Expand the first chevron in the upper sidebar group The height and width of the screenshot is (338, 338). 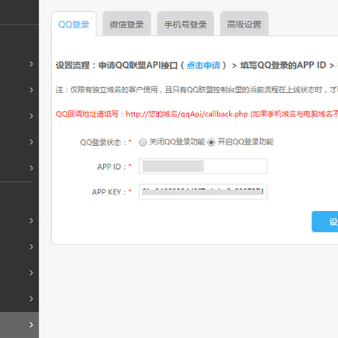pyautogui.click(x=32, y=64)
